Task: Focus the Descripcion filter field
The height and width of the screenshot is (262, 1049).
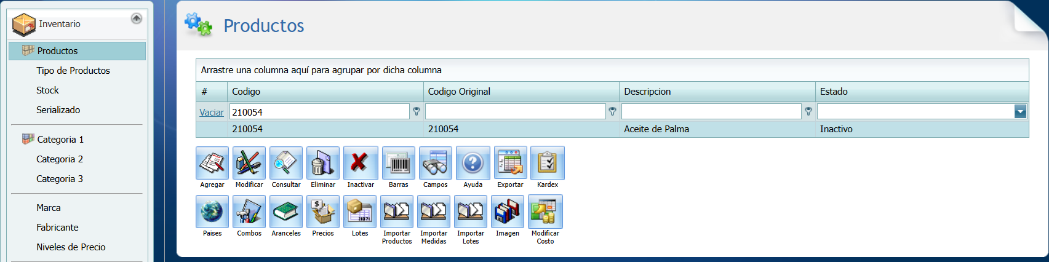Action: [711, 111]
